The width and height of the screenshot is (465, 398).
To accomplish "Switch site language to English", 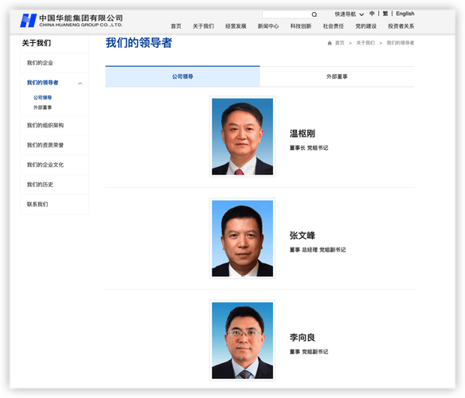I will coord(405,14).
